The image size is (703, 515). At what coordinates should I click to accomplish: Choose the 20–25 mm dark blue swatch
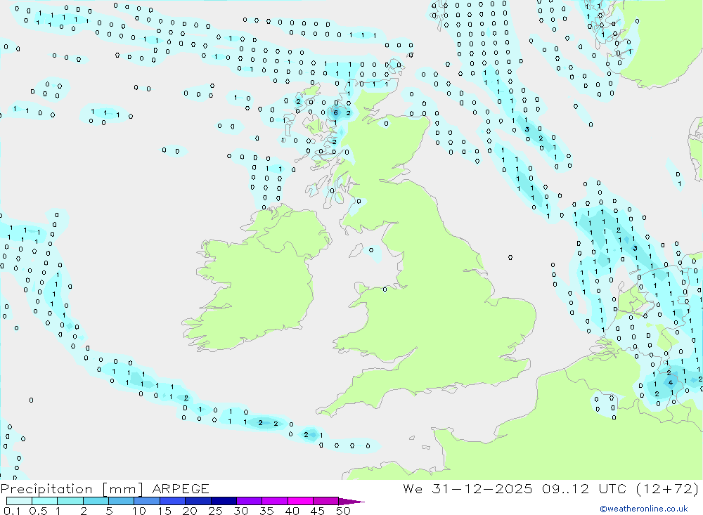pos(198,501)
